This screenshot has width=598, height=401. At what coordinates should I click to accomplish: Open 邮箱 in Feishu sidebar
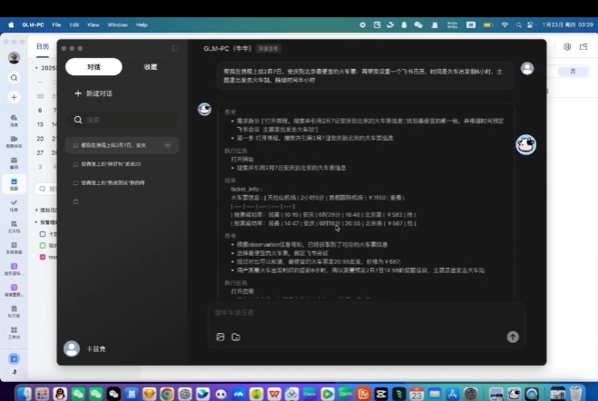tap(15, 163)
